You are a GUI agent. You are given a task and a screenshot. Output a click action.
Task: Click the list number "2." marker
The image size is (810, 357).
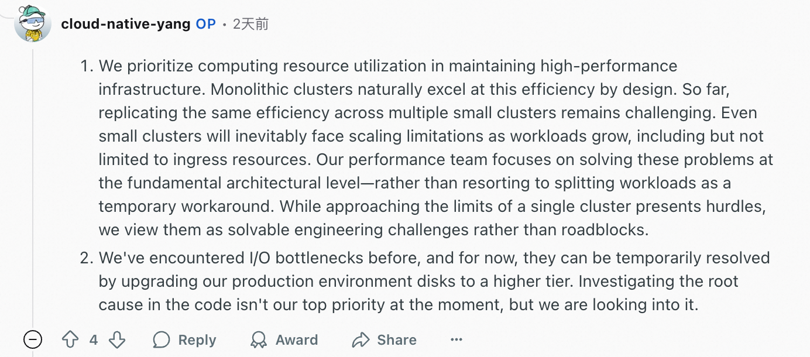pyautogui.click(x=87, y=258)
